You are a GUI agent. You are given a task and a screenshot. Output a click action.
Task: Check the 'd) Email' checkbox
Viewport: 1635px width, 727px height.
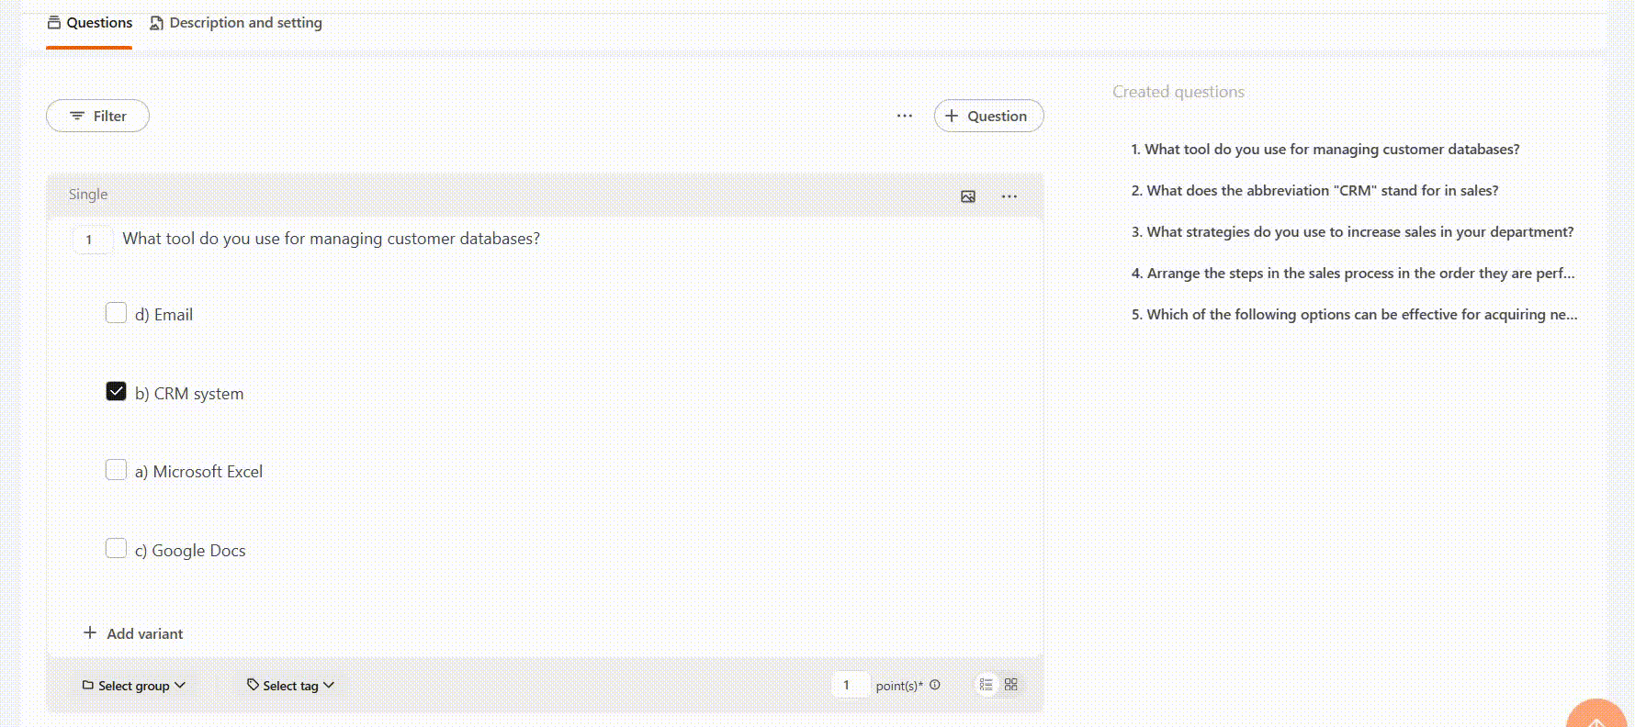pos(116,313)
